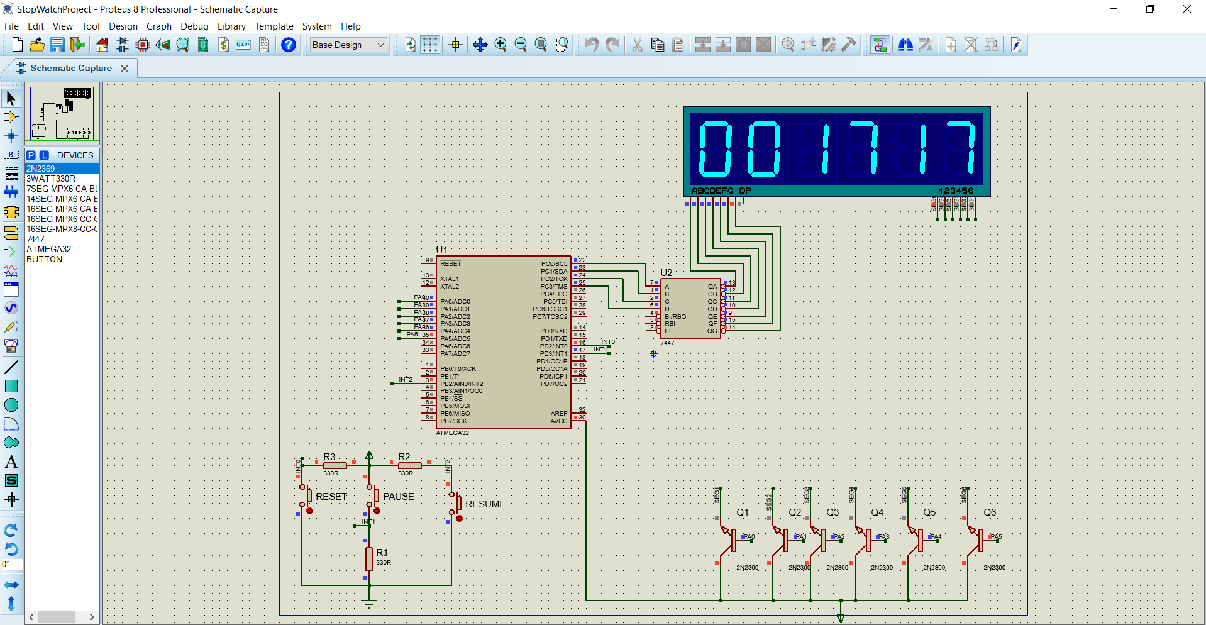Toggle the snap grid display
The image size is (1206, 625).
click(x=430, y=45)
